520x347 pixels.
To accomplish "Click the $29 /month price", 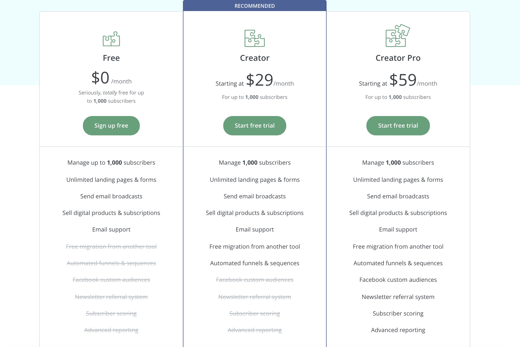I will tap(270, 80).
